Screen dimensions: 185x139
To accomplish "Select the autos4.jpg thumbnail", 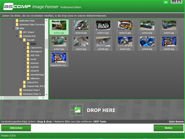I will tap(59, 43).
